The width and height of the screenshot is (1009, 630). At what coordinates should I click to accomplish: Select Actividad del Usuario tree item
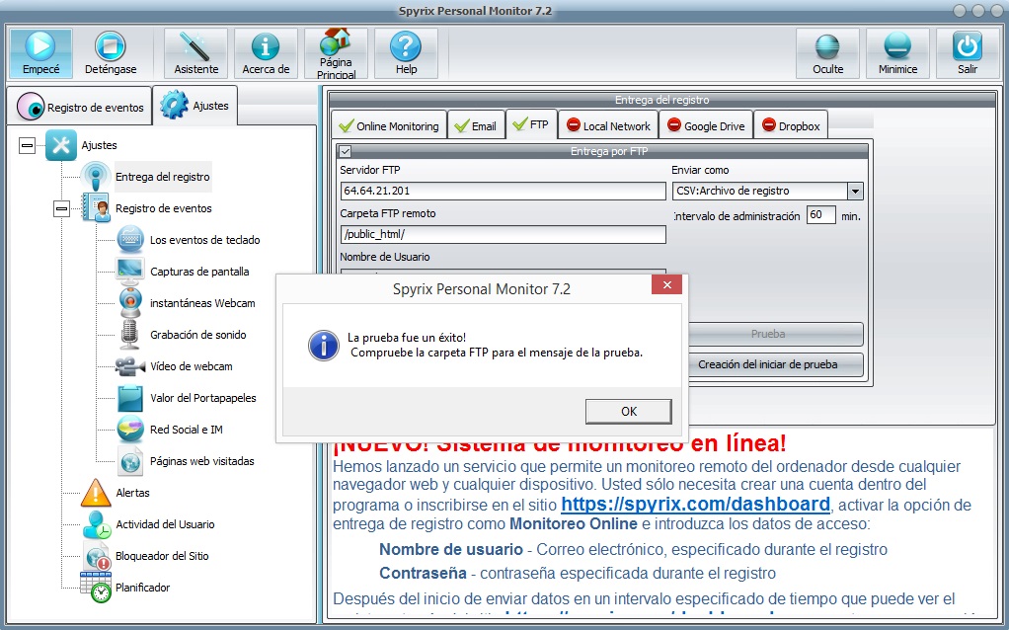[x=166, y=524]
